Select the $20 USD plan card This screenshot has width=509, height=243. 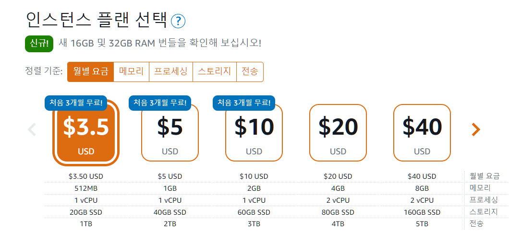338,133
